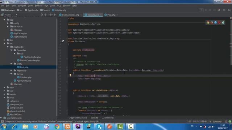232x130 pixels.
Task: Click the Debug bug icon in toolbar
Action: (x=210, y=10)
